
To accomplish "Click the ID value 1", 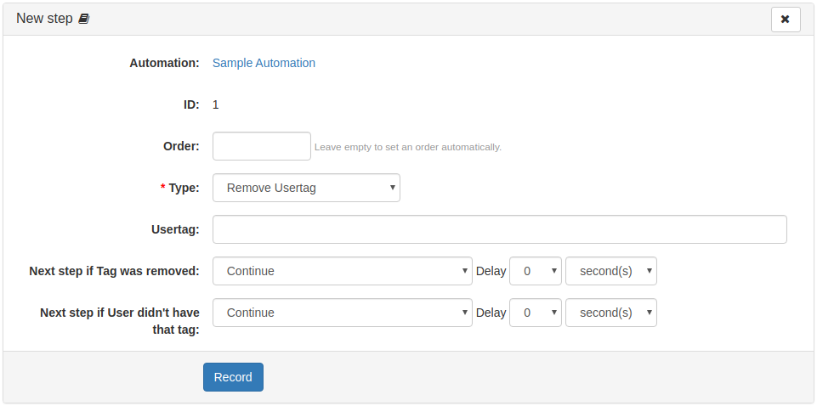I will click(216, 104).
